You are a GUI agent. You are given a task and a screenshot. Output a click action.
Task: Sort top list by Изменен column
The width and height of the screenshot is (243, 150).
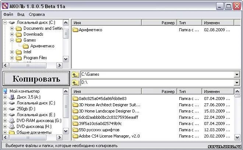[218, 23]
